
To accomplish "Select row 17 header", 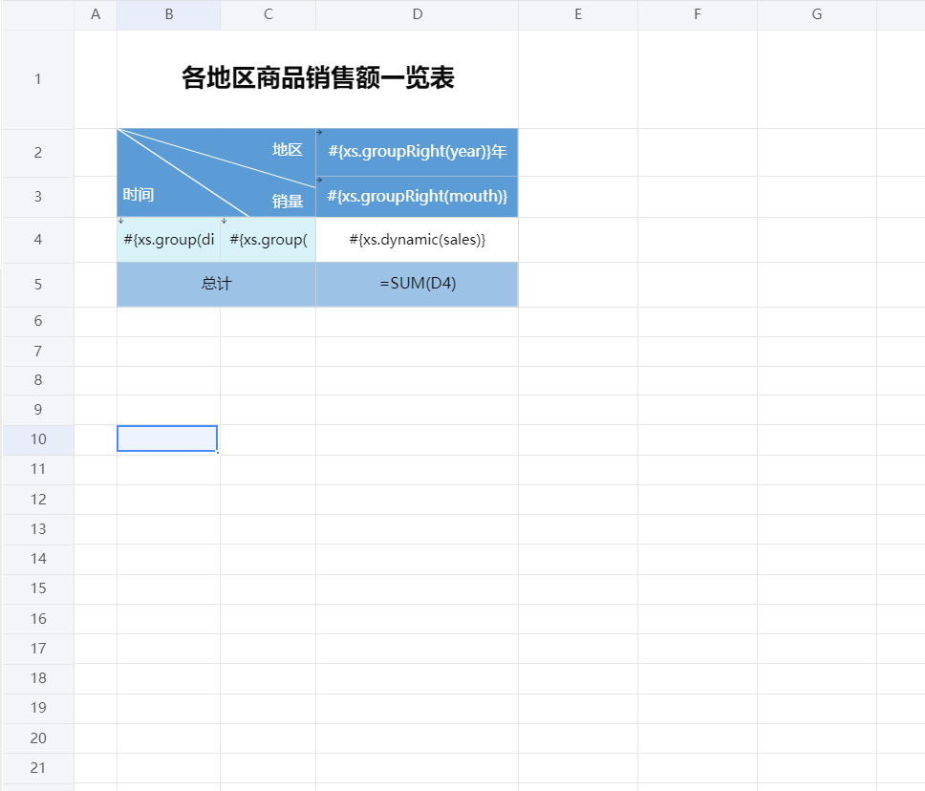I will pos(38,649).
